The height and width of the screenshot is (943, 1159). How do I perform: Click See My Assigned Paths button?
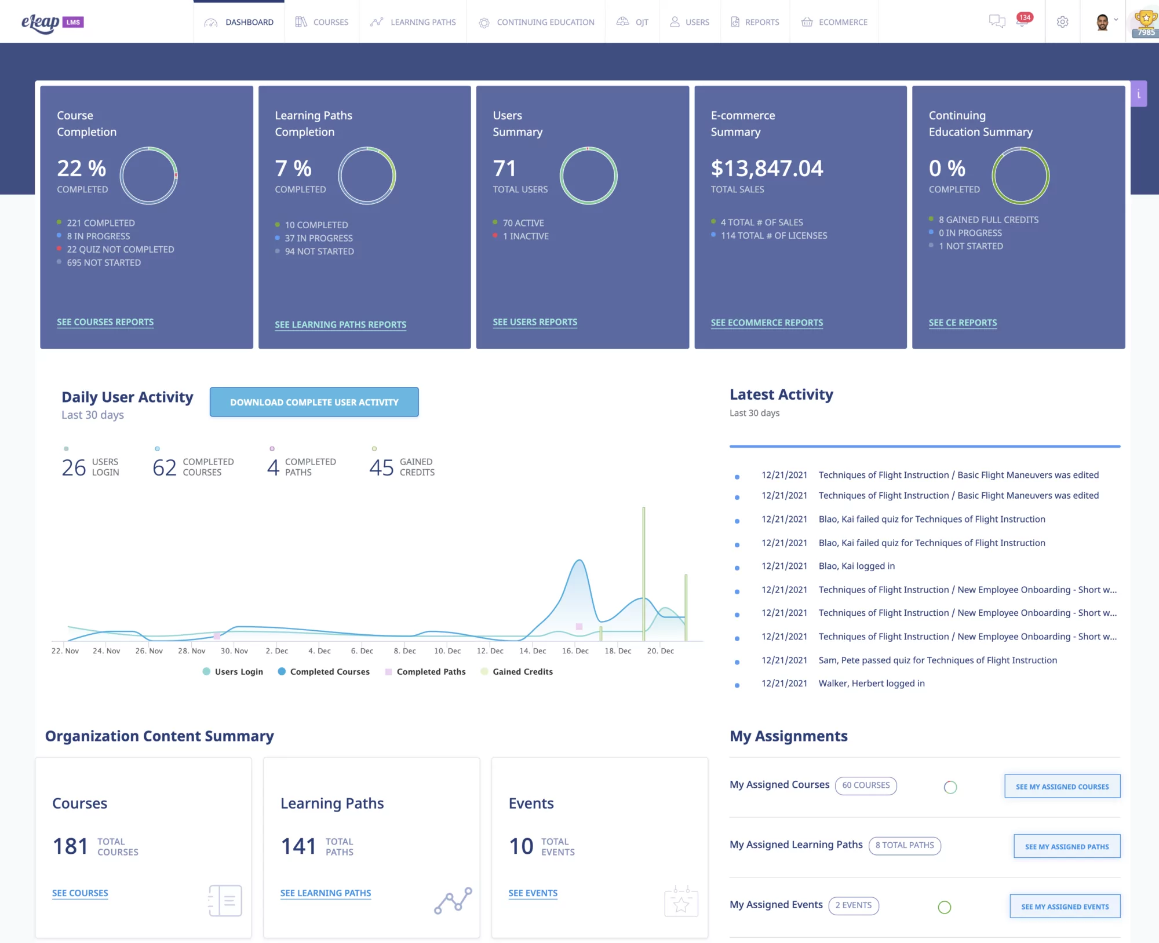1067,846
